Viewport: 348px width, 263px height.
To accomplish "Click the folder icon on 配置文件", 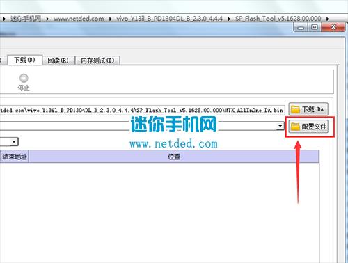I will (295, 127).
